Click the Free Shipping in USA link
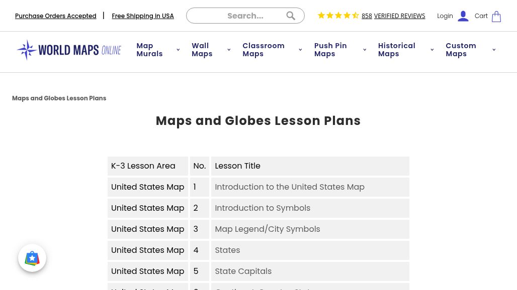This screenshot has height=290, width=517. pos(143,16)
